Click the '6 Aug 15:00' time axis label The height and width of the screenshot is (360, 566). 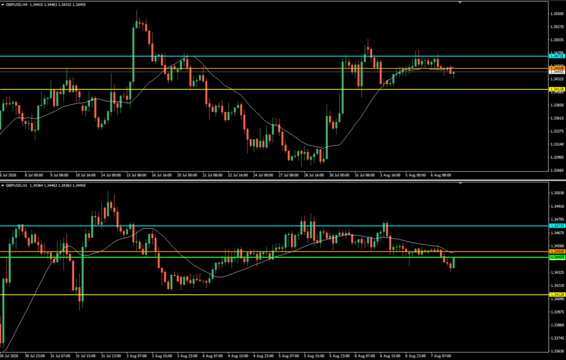(x=390, y=356)
